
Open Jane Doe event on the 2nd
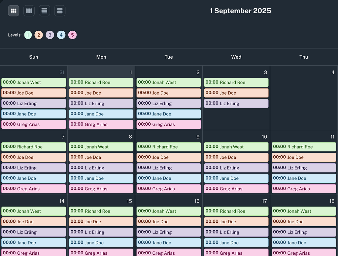[x=169, y=114]
